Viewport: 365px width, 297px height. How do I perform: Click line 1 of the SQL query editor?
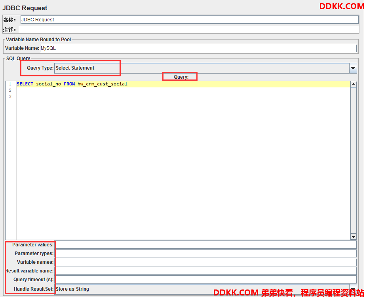pos(183,84)
